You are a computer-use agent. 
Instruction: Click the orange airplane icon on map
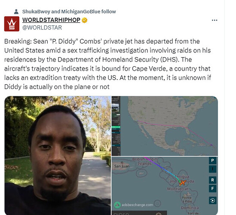pyautogui.click(x=183, y=183)
